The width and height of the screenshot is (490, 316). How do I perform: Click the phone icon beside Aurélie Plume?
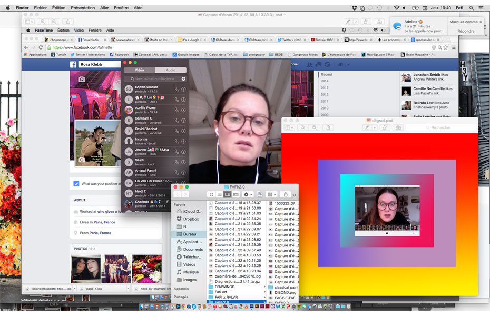(177, 110)
